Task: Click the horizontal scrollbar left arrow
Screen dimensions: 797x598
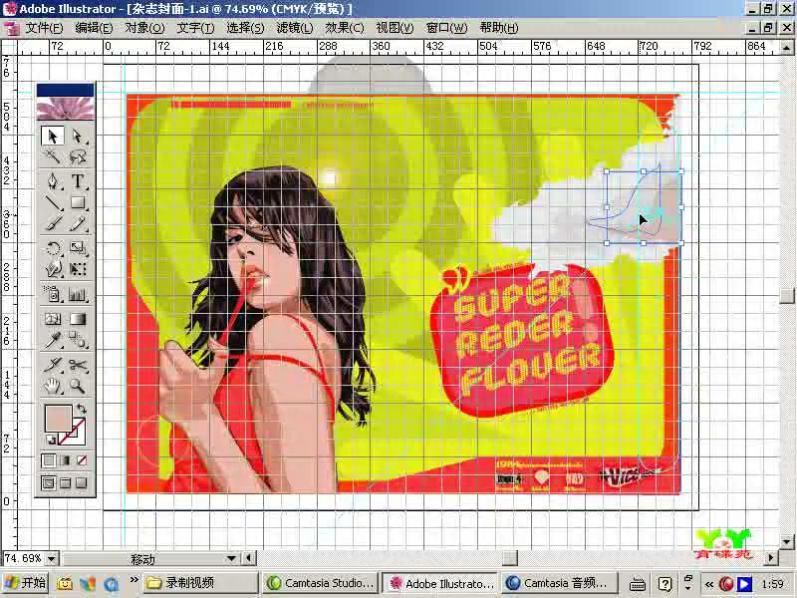Action: 249,558
